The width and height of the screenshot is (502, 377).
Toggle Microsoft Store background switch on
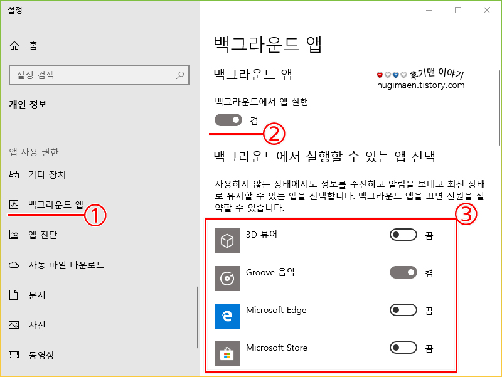[x=403, y=348]
